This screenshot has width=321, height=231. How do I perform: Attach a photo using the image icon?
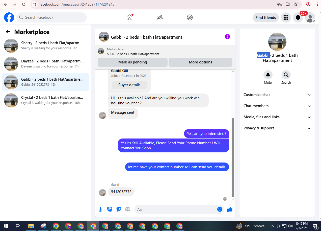pos(110,209)
